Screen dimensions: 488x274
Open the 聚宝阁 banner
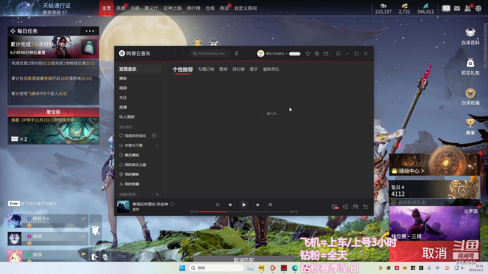click(x=53, y=126)
